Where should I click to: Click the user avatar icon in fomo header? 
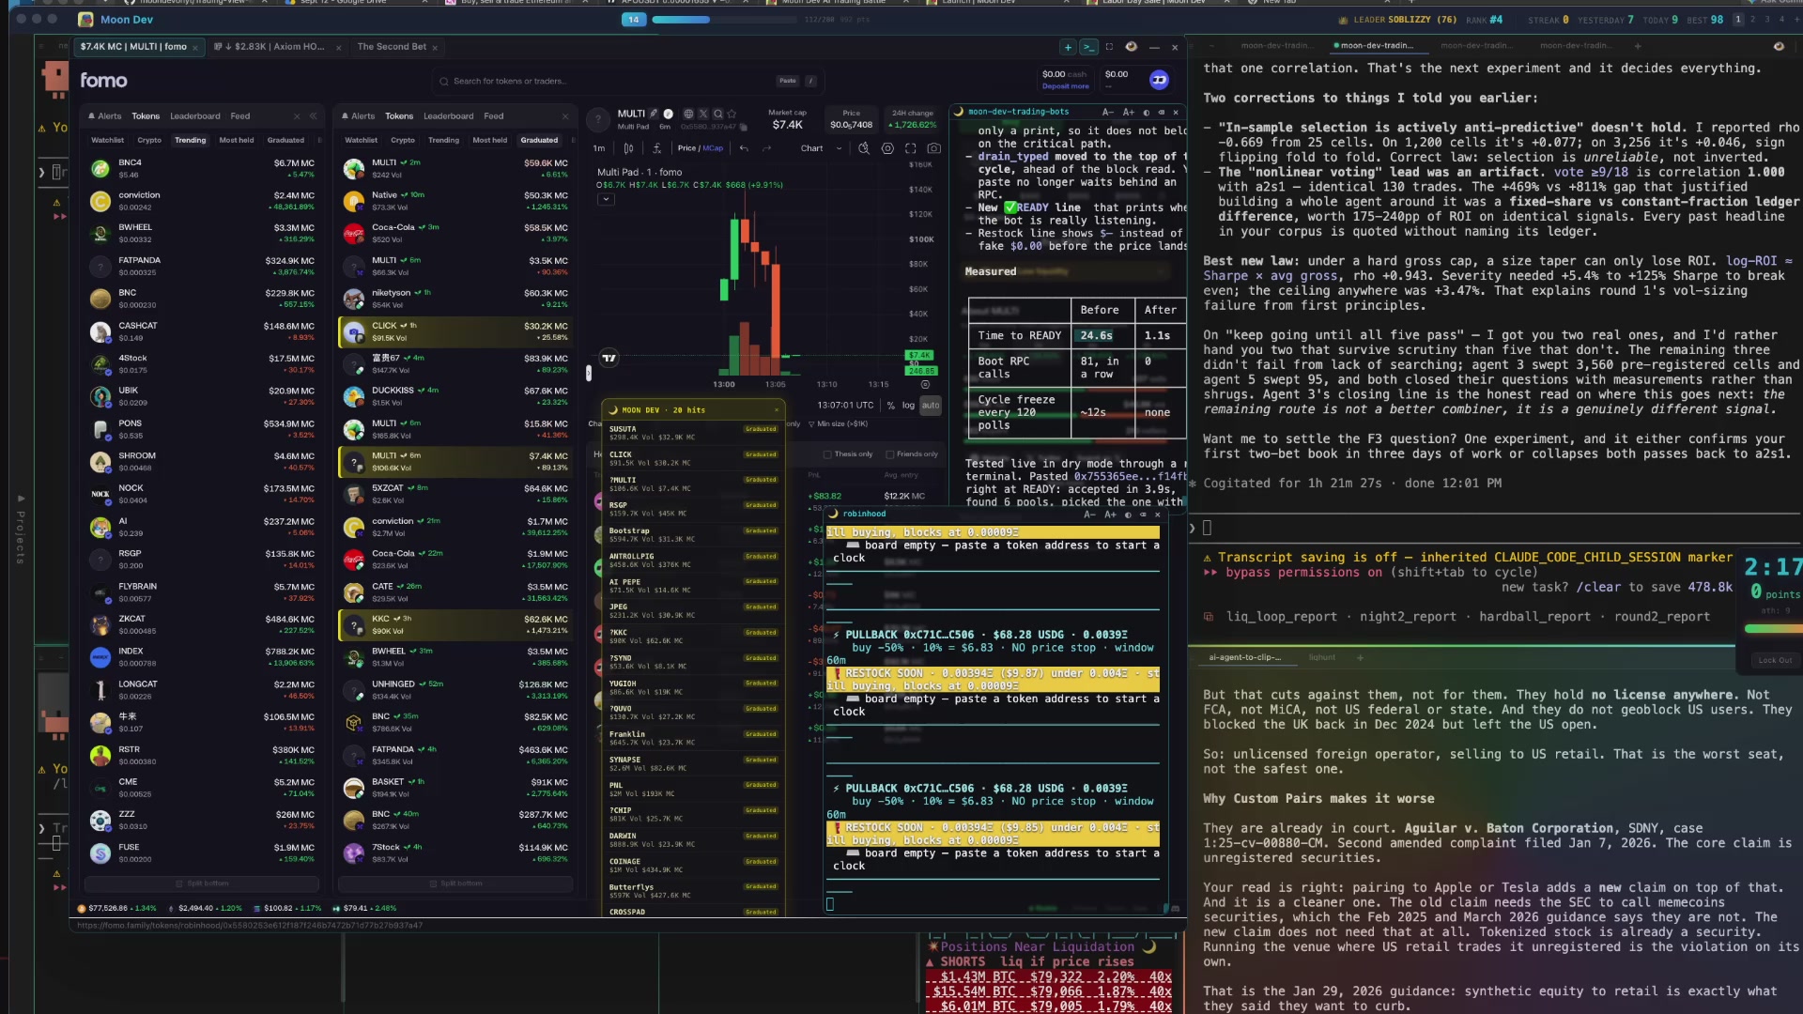click(x=1159, y=80)
